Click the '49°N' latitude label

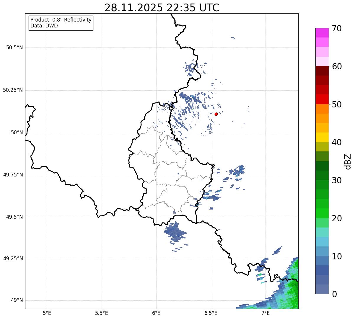[x=17, y=300]
